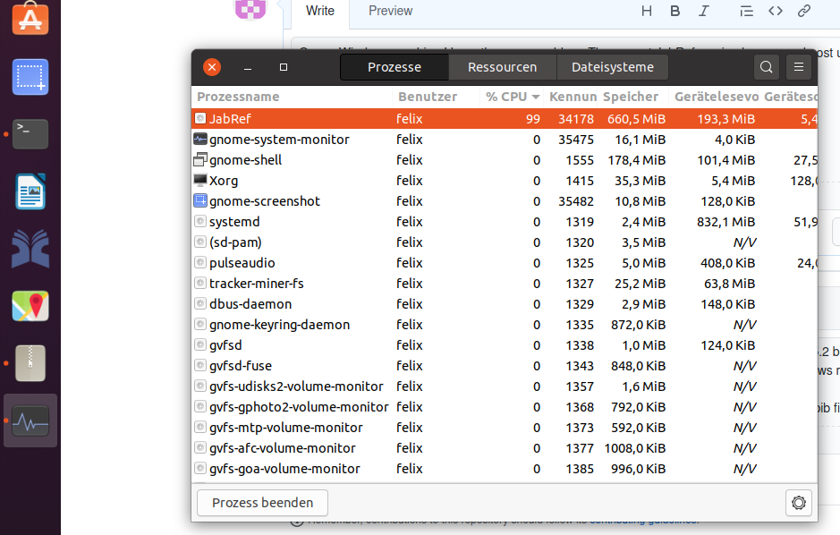Sort by the % CPU column header
The height and width of the screenshot is (535, 840).
(x=512, y=97)
